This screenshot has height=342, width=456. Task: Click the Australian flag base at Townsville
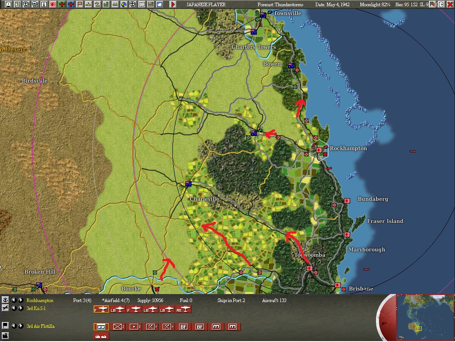pos(263,15)
